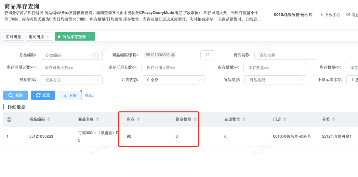Expand the 交易方式 dropdown
The image size is (358, 177).
click(x=71, y=80)
